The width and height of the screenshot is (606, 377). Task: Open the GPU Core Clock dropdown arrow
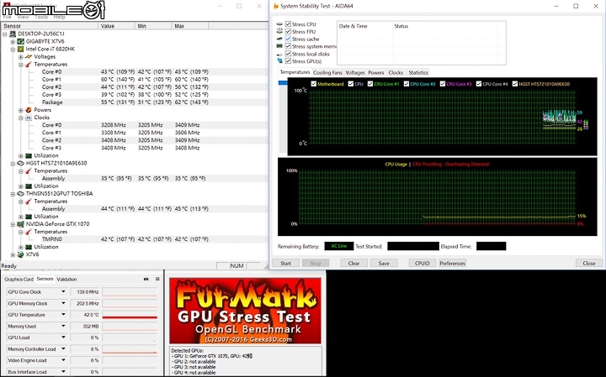[63, 292]
